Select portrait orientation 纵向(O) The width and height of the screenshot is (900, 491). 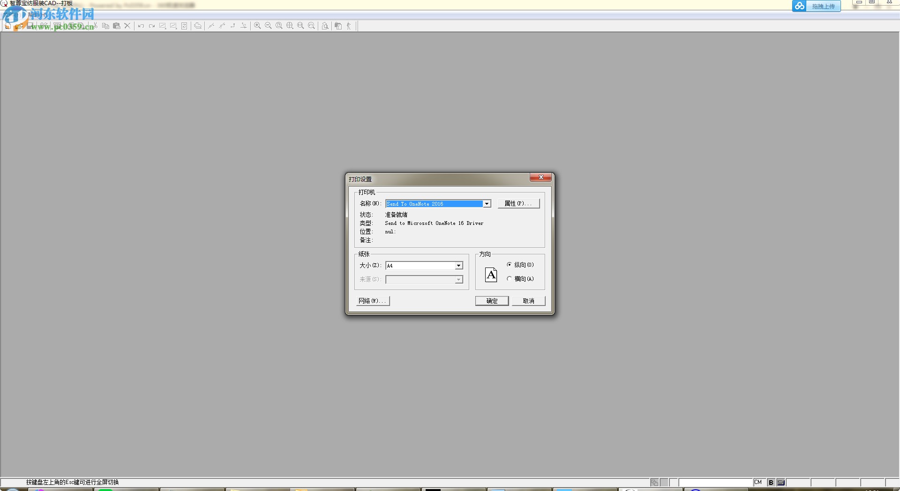click(x=520, y=265)
